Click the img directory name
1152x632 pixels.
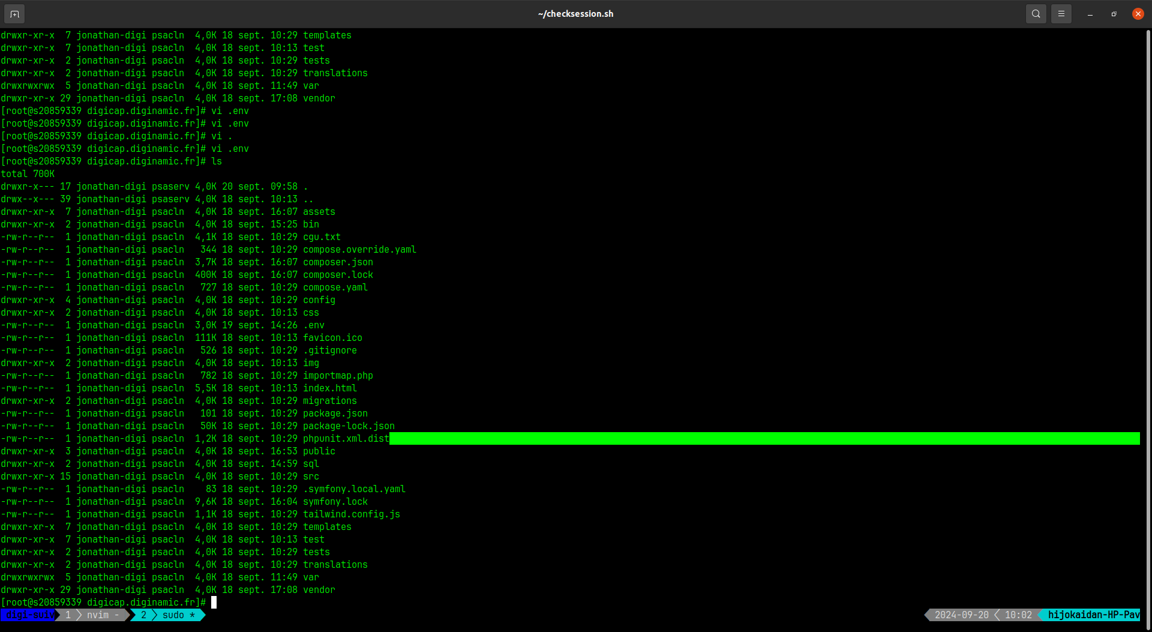pyautogui.click(x=311, y=363)
